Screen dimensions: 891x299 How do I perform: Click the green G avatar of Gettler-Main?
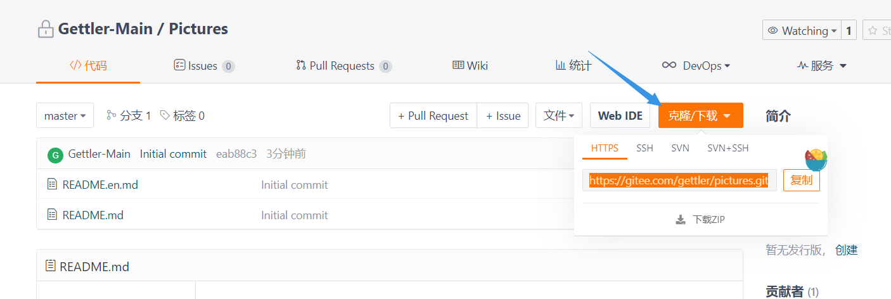point(55,154)
